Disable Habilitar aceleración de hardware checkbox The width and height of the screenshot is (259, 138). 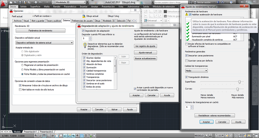tap(190, 14)
